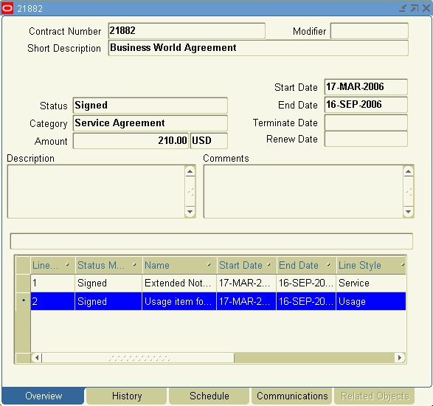The width and height of the screenshot is (433, 406).
Task: Click the Comments box scroll down arrow
Action: pyautogui.click(x=408, y=212)
